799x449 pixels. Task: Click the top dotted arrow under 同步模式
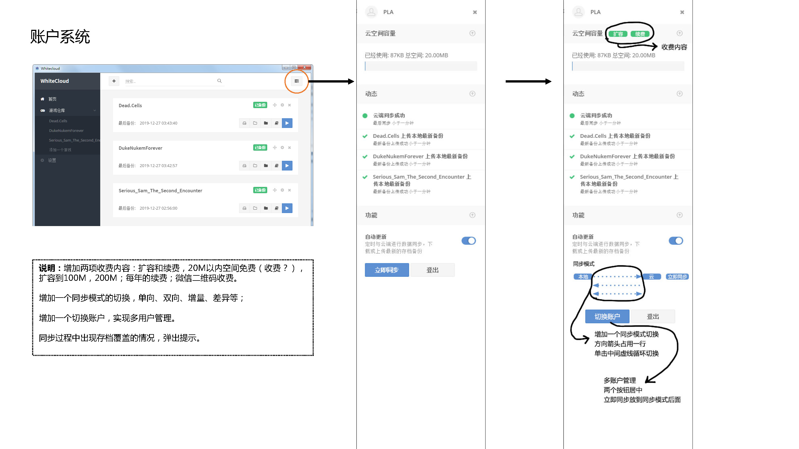[617, 276]
